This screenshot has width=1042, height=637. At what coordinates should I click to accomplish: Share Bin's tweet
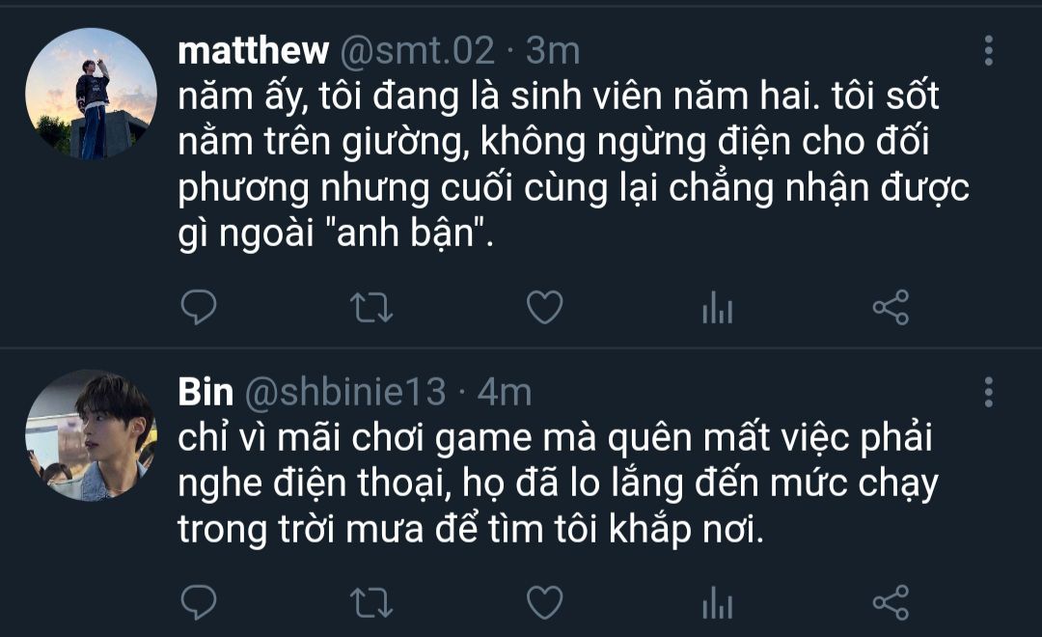coord(891,602)
